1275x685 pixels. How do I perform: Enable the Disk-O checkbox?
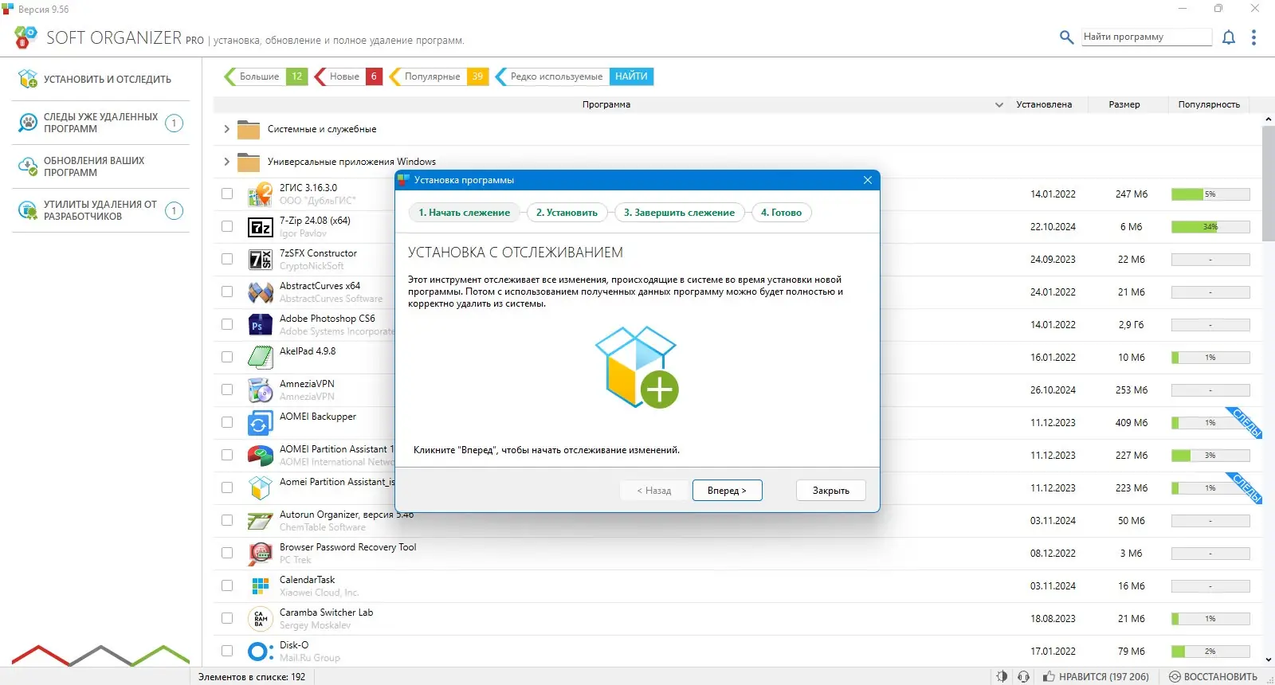coord(227,651)
